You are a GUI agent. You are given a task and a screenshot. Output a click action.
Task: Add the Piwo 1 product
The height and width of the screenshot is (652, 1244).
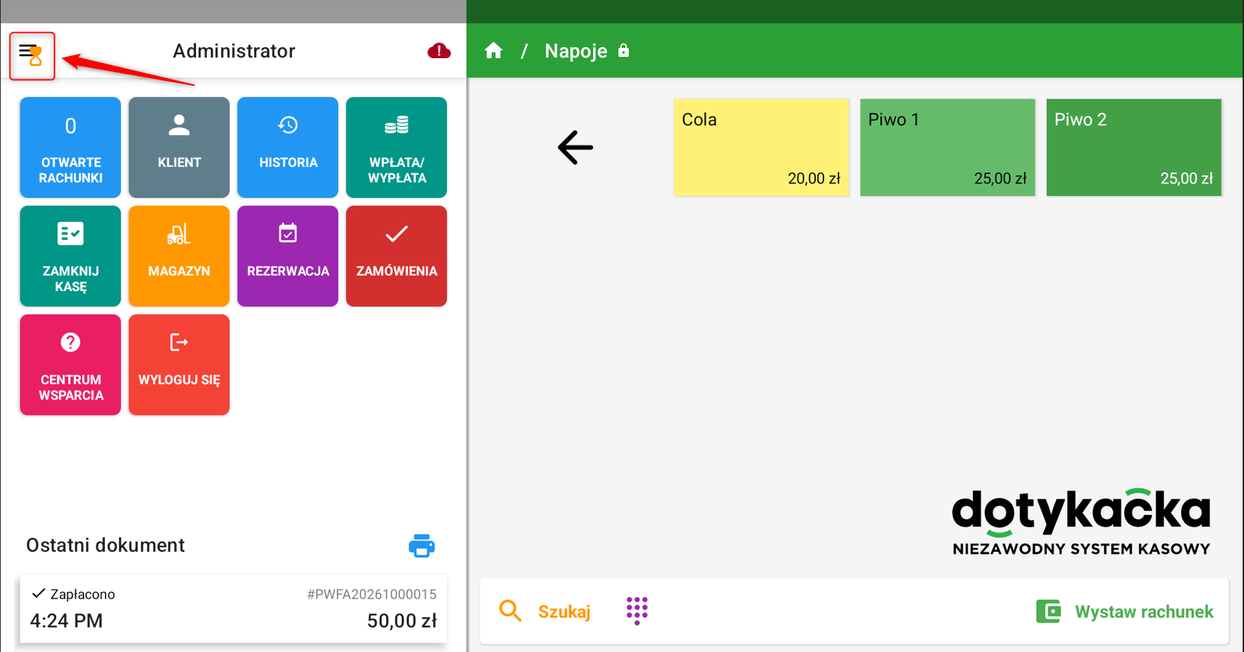(947, 147)
